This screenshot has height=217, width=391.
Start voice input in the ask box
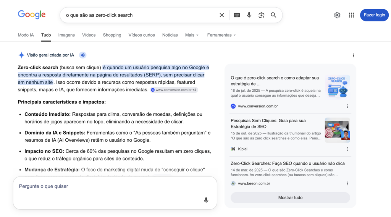pos(206,200)
